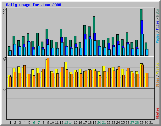Screen dimensions: 161x126
Task: Click day '5' on the x-axis
Action: click(x=29, y=123)
